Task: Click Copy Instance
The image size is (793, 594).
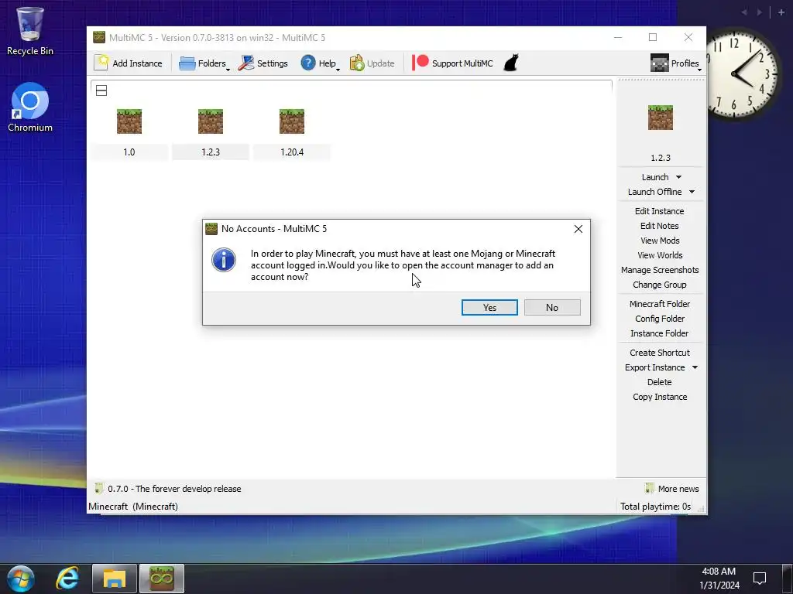Action: [x=660, y=397]
